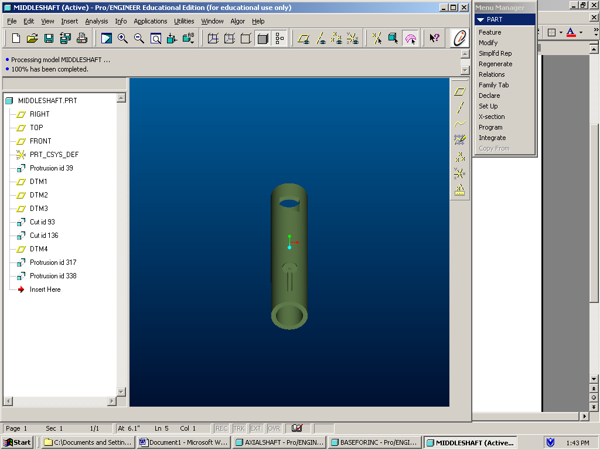
Task: Create a datum curve from side toolbar
Action: (x=459, y=124)
